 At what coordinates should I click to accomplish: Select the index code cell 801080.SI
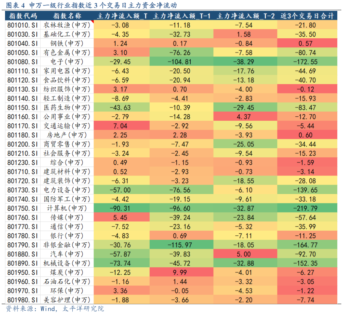[23, 62]
